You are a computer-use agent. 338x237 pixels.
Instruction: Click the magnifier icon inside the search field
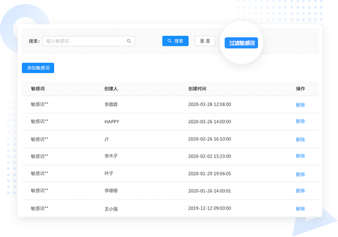pyautogui.click(x=129, y=41)
